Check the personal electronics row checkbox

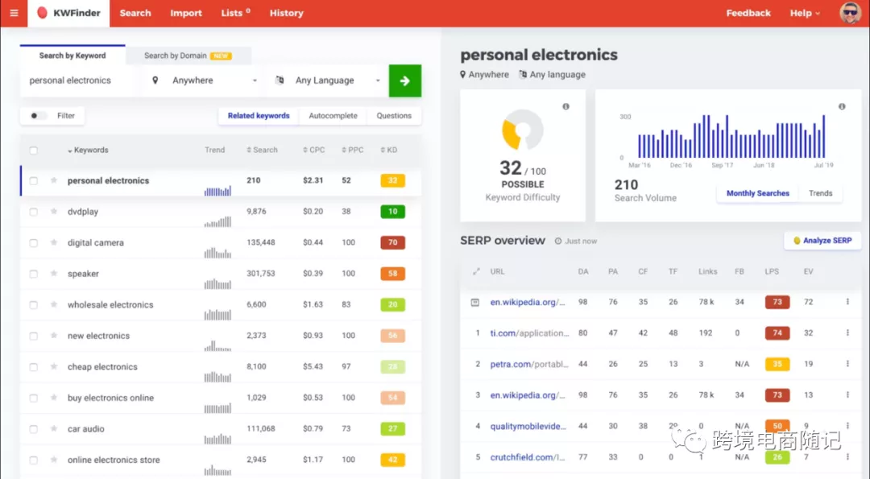coord(34,181)
